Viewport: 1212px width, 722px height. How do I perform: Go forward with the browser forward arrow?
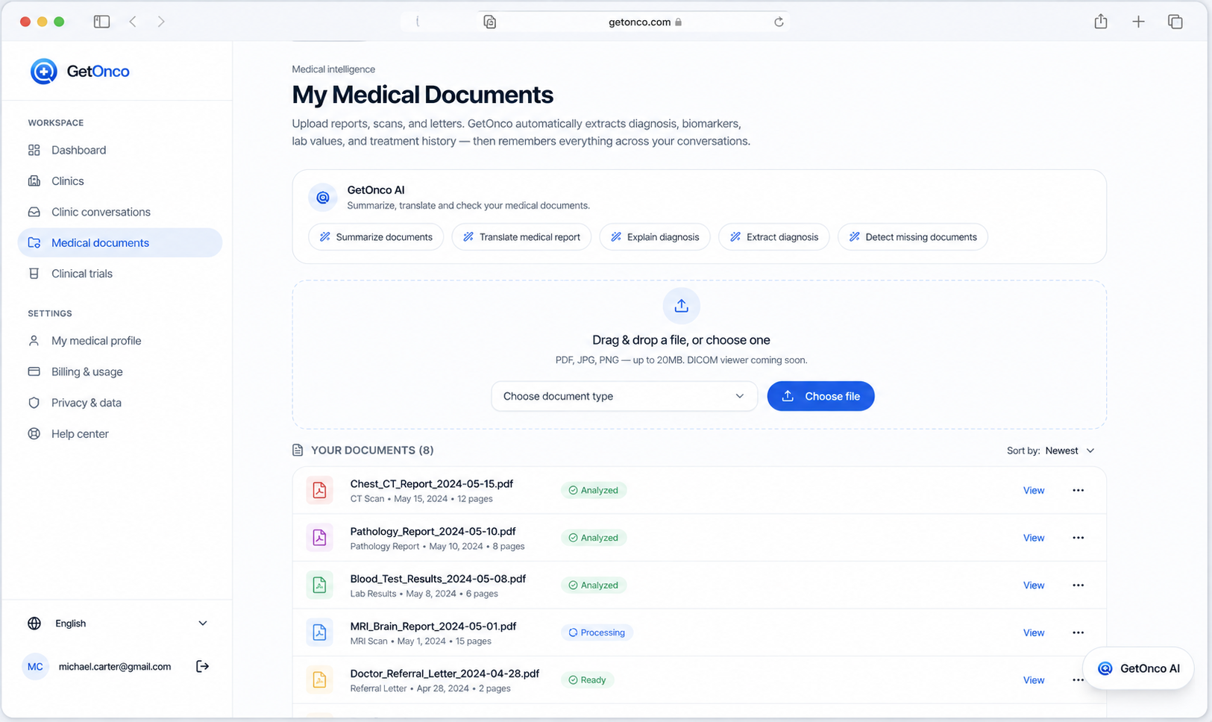pos(161,22)
